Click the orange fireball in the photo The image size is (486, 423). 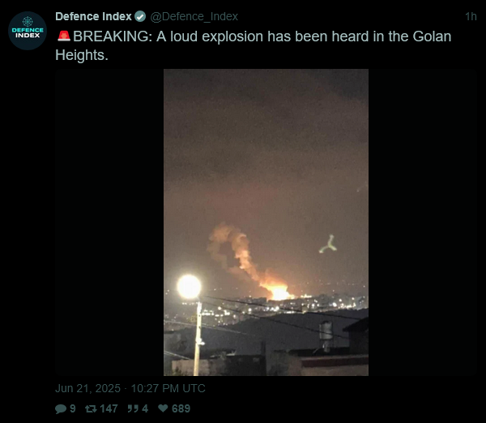[x=279, y=292]
